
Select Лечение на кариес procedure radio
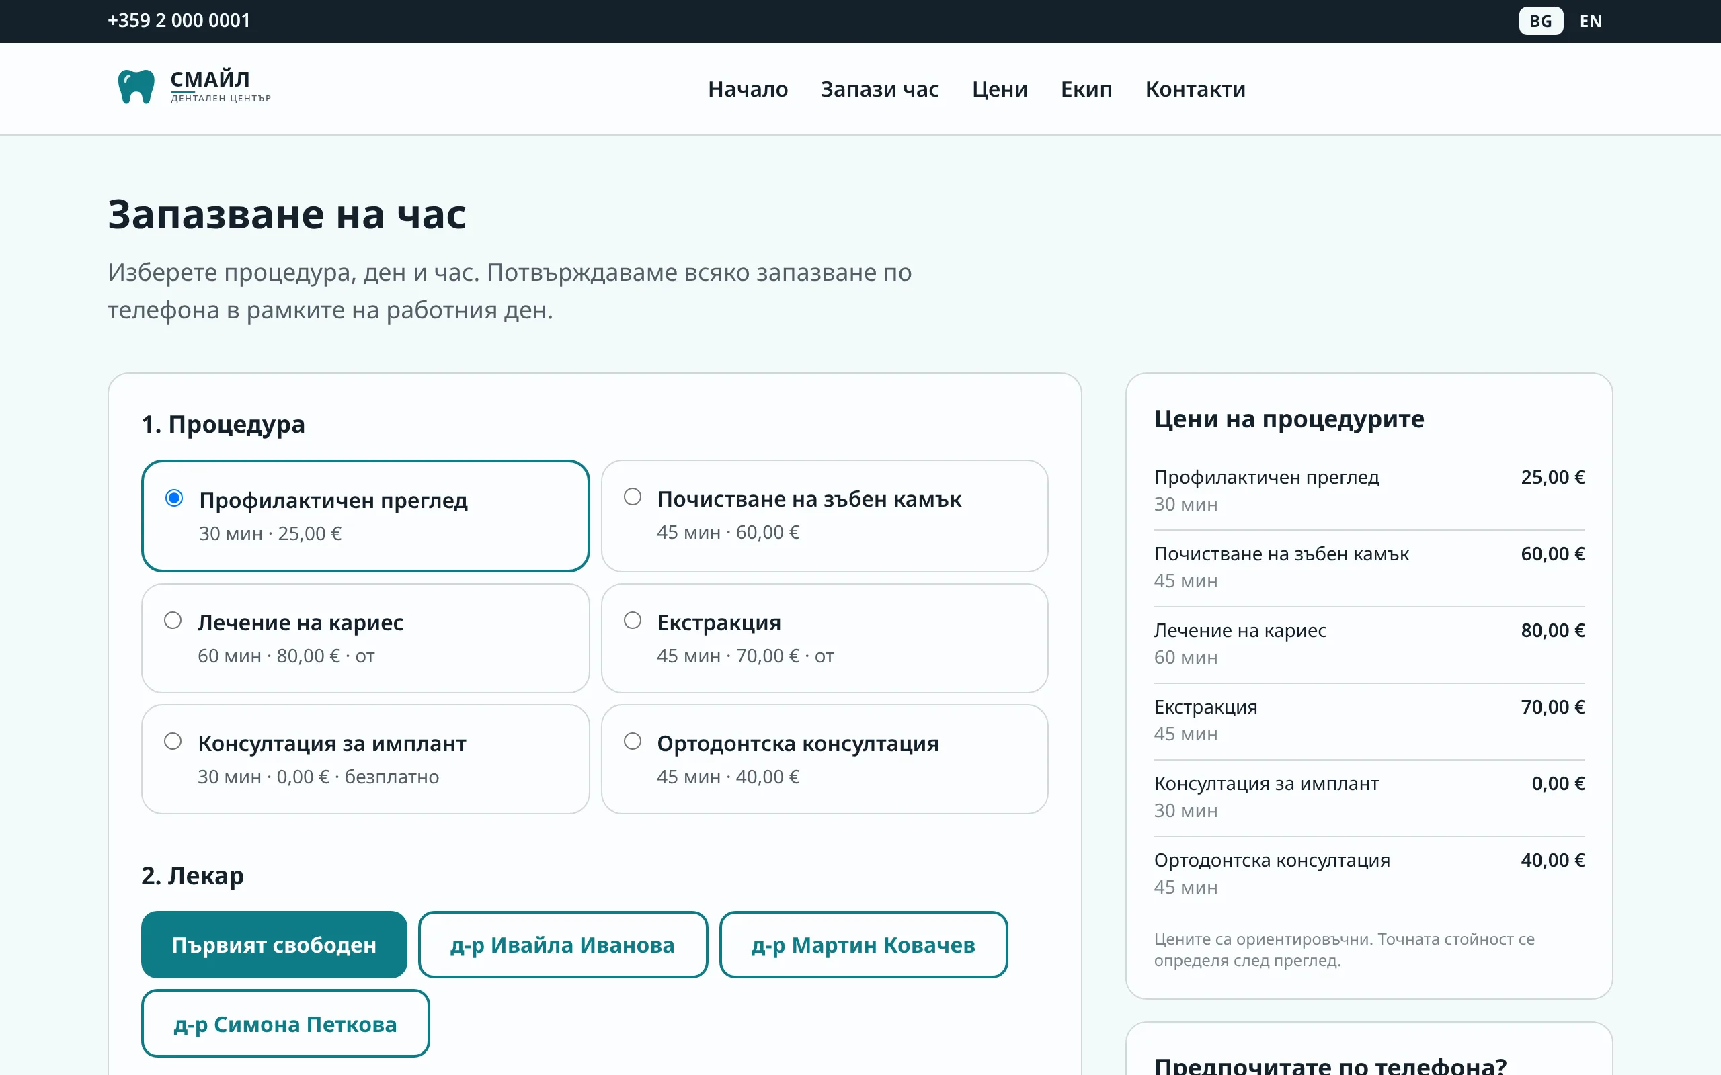(173, 620)
